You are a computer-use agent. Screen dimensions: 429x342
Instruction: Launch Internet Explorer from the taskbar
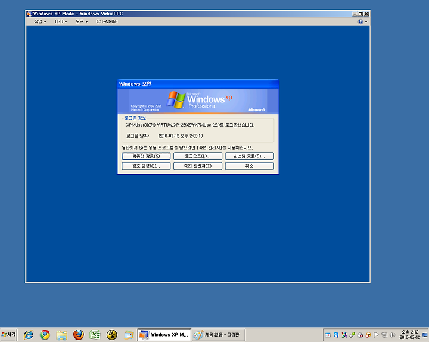pyautogui.click(x=29, y=335)
